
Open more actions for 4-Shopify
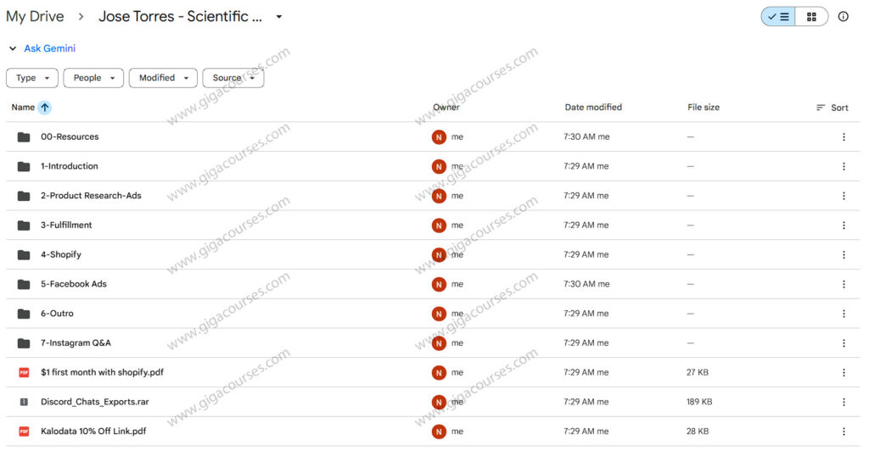[844, 254]
